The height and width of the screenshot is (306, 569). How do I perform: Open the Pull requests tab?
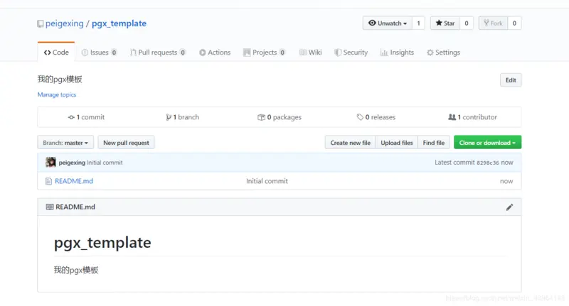click(158, 52)
